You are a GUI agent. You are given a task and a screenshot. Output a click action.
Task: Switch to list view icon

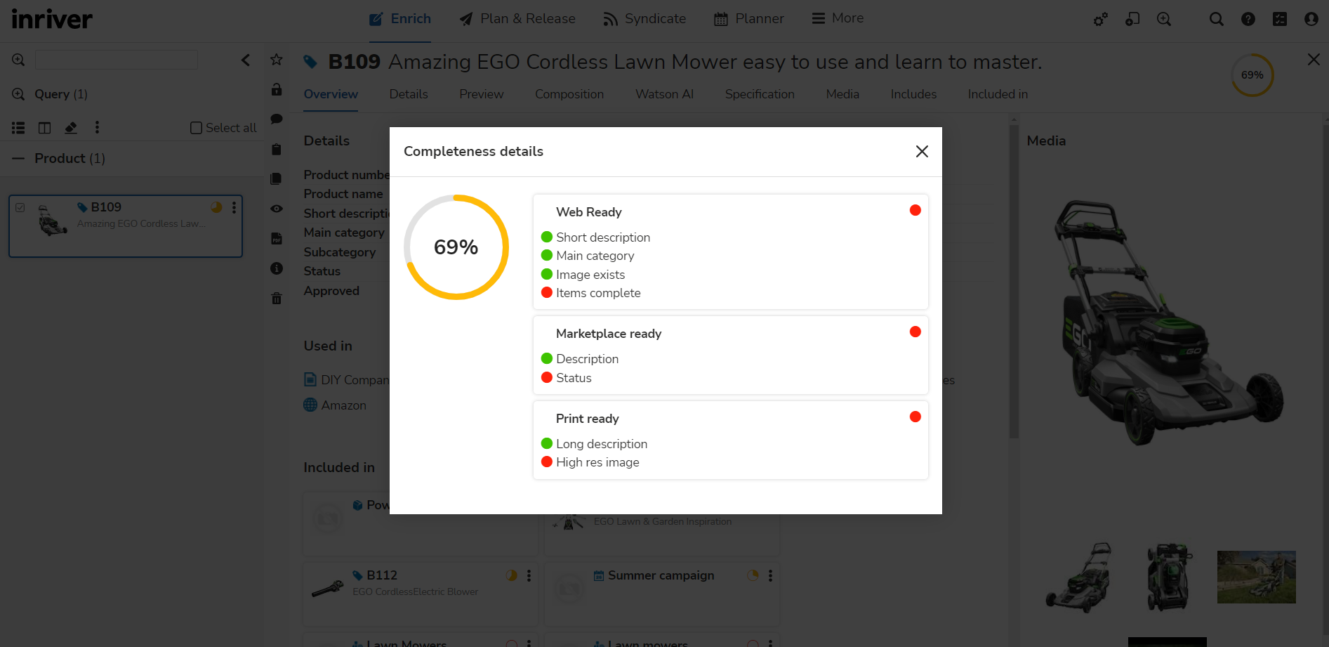click(18, 128)
